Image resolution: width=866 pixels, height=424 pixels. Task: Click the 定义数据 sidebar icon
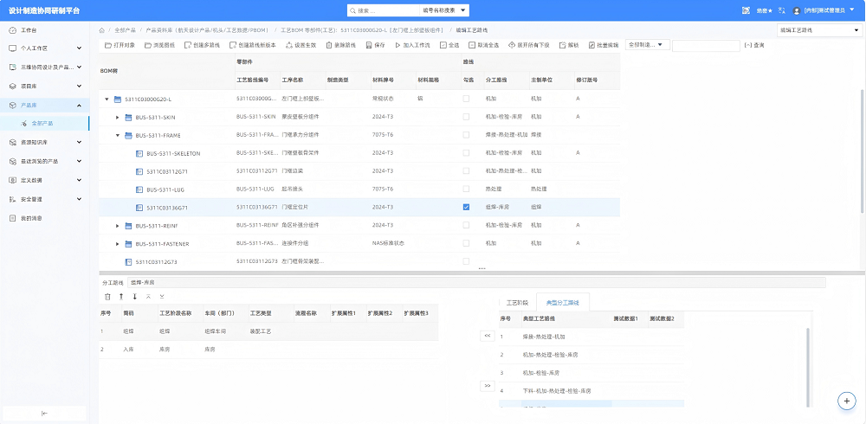point(13,180)
